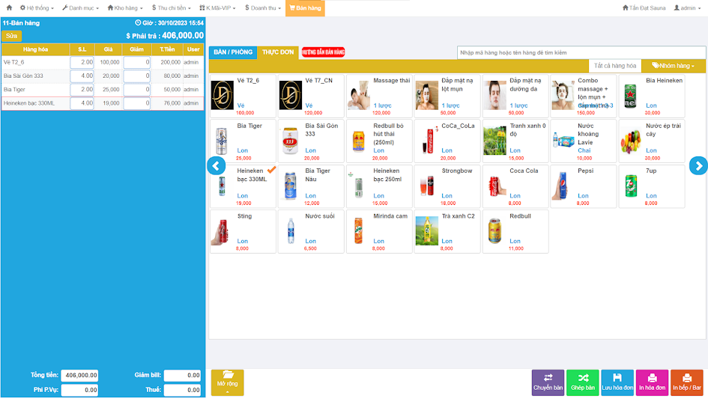Click the Giảm bill input field
This screenshot has width=708, height=398.
[182, 375]
